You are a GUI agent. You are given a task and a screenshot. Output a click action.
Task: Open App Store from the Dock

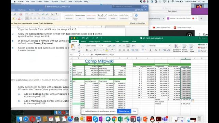(70, 119)
